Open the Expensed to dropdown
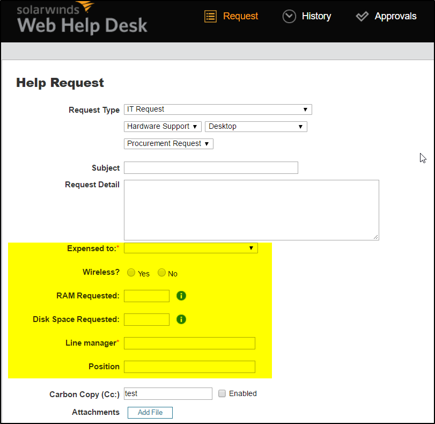Screen dimensions: 435x424 [190, 248]
